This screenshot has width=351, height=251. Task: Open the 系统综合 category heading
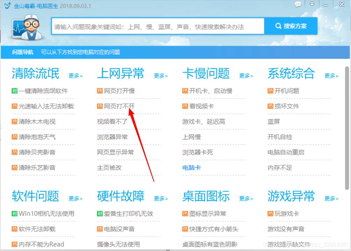291,73
